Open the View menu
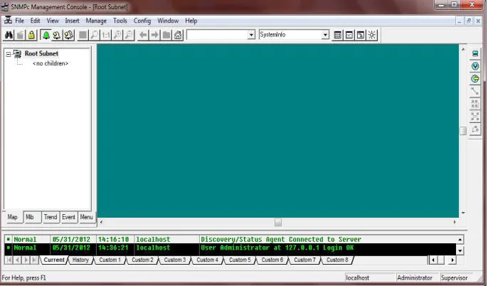 coord(53,21)
